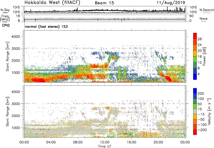Image resolution: width=214 pixels, height=148 pixels.
Task: Click the '28' tick on power colorbar
Action: 200,39
